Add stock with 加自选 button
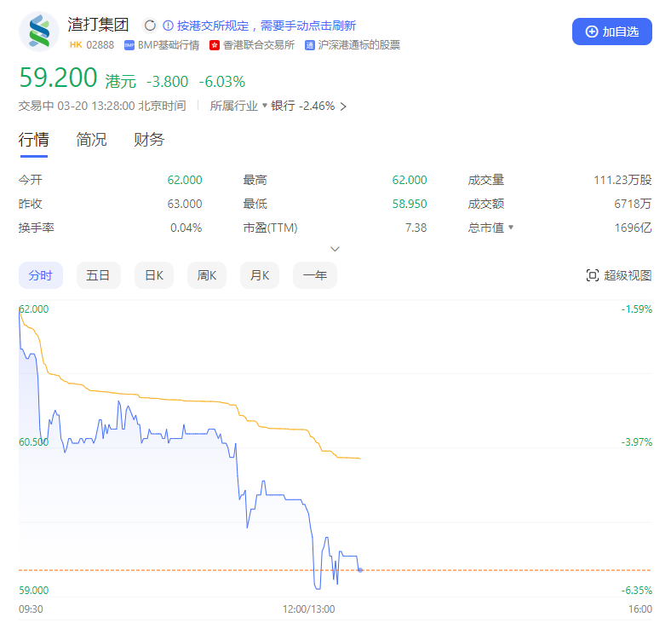671x623 pixels. (x=612, y=32)
